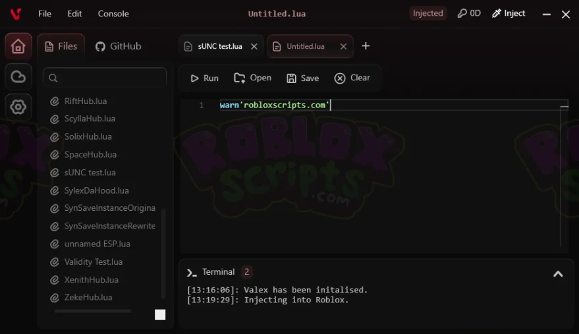
Task: Click the terminal prompt icon
Action: point(191,273)
